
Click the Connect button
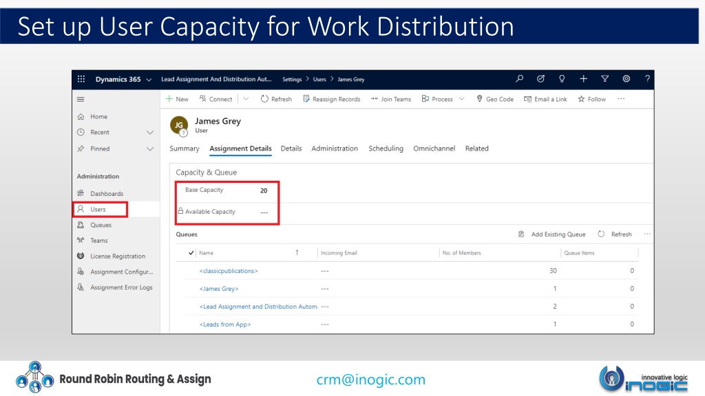point(215,99)
